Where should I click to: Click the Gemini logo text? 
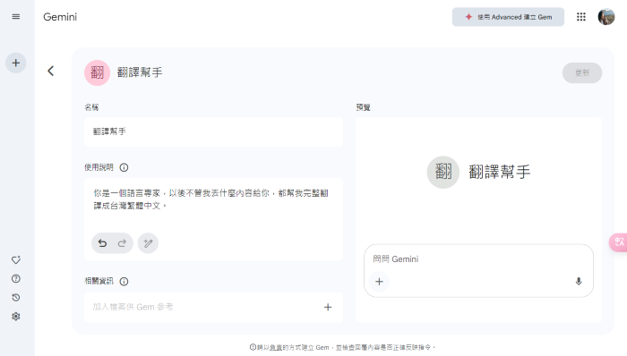pyautogui.click(x=60, y=17)
